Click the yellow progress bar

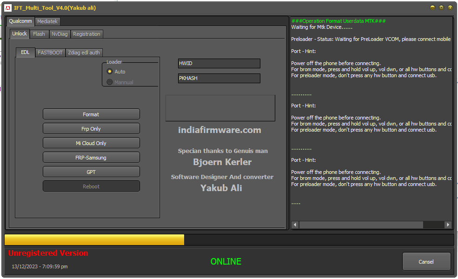[93, 239]
